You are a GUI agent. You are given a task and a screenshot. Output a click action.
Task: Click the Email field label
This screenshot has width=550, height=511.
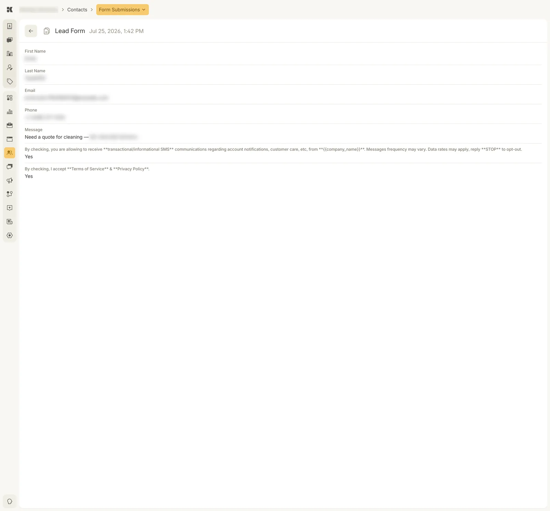click(x=30, y=91)
